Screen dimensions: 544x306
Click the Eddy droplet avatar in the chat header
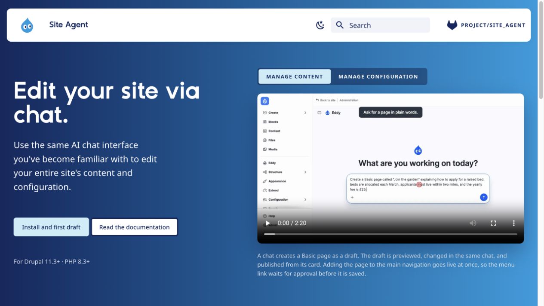pos(327,113)
